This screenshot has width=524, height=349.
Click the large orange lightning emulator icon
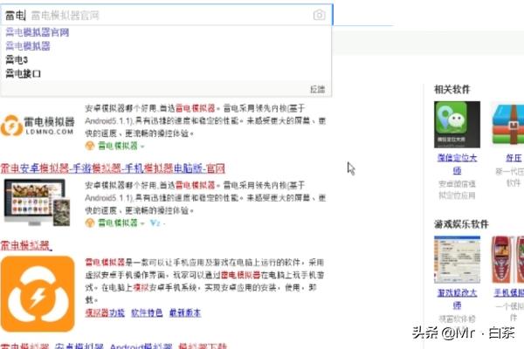pyautogui.click(x=38, y=294)
